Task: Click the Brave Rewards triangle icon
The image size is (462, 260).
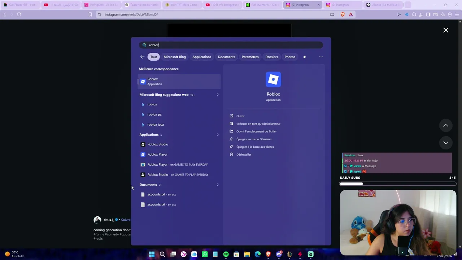Action: pyautogui.click(x=350, y=14)
